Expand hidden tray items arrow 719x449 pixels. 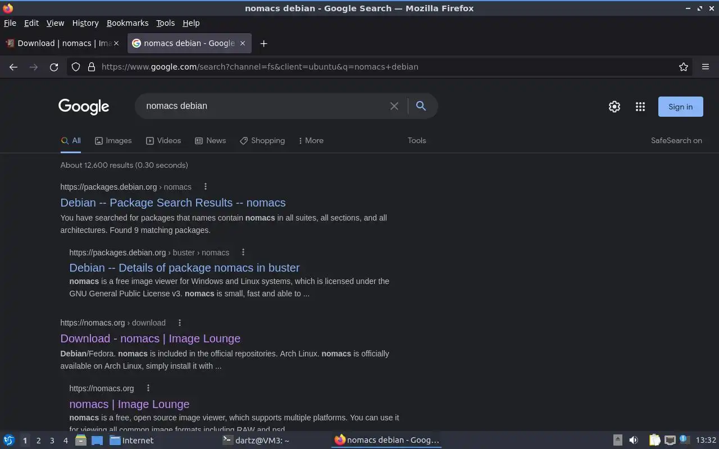[617, 441]
